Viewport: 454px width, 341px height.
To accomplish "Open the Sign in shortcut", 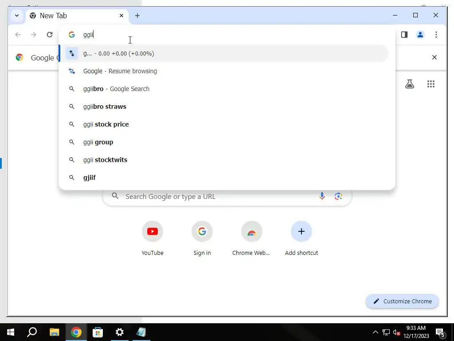I will (x=202, y=238).
